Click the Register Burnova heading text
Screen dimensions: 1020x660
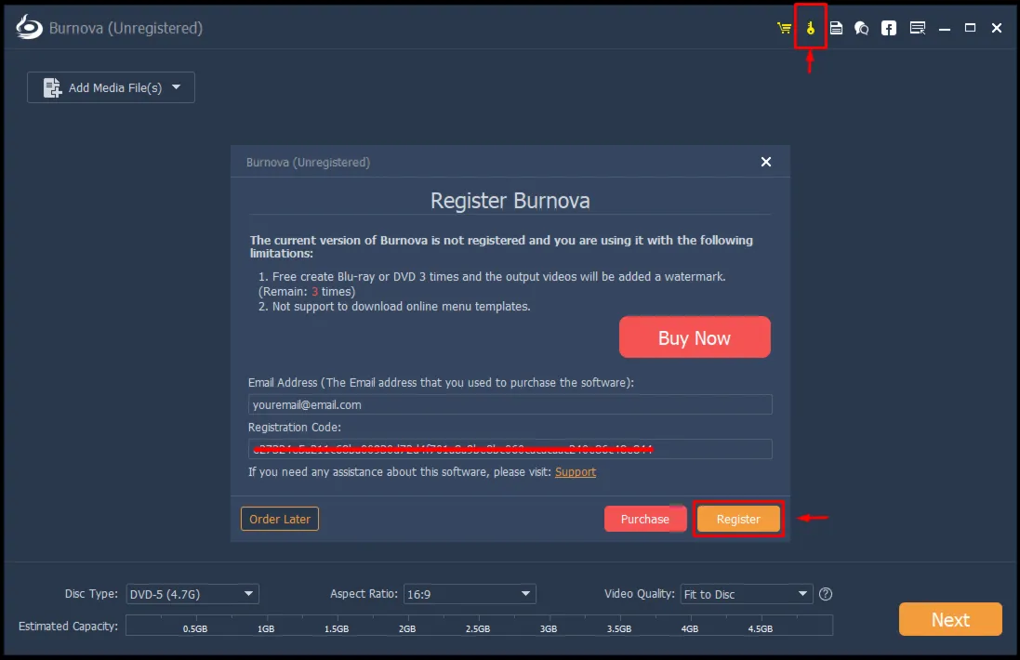pos(510,201)
